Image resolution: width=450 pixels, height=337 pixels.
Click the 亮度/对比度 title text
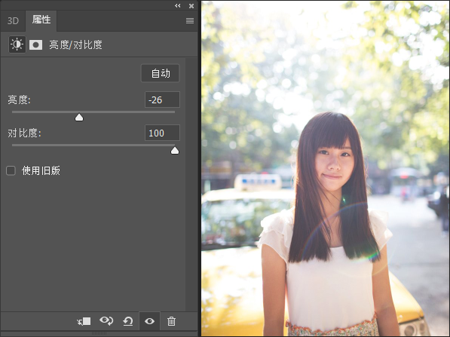[75, 44]
